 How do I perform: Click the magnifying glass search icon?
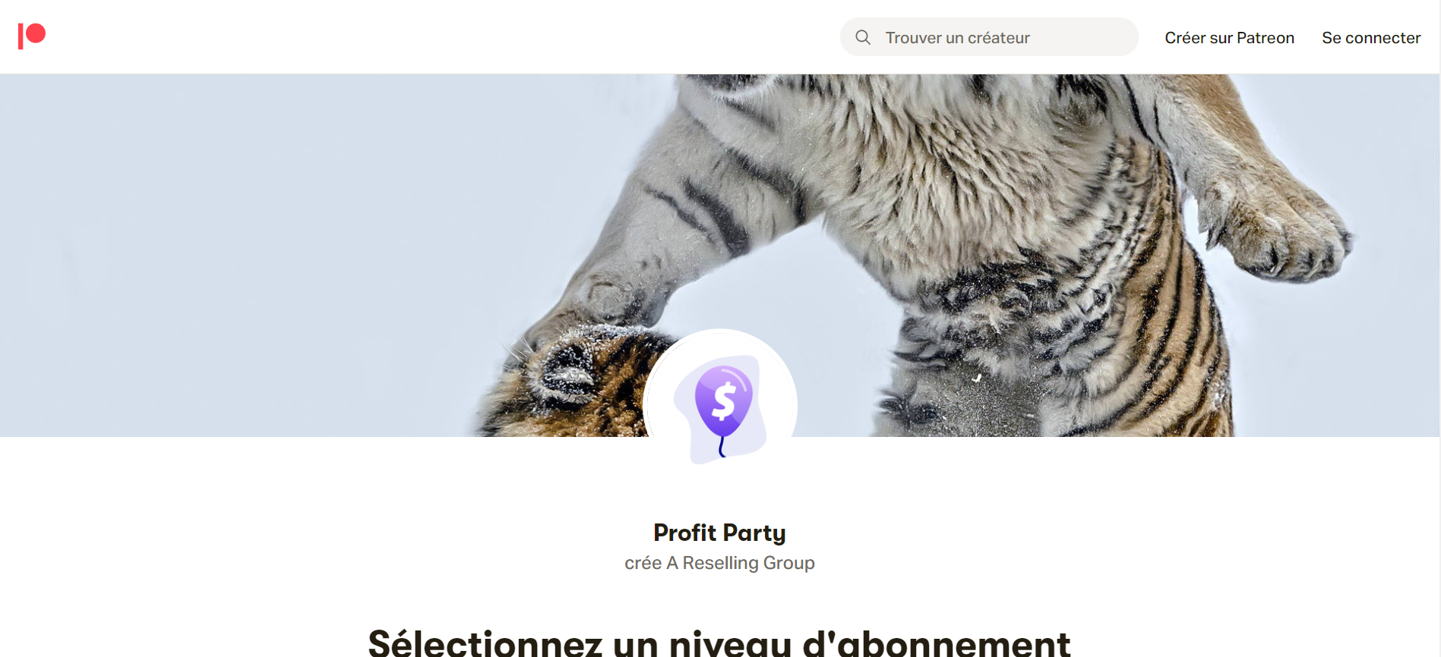tap(863, 37)
